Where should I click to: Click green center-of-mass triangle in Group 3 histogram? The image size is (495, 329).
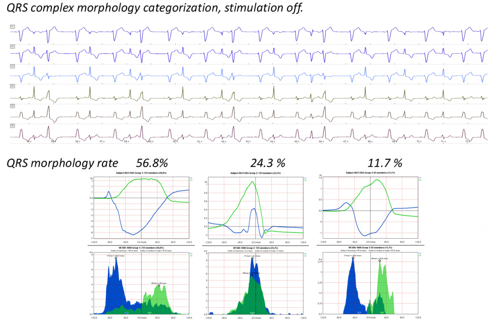click(x=382, y=313)
